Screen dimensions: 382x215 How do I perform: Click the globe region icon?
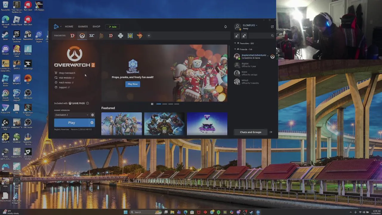93,115
